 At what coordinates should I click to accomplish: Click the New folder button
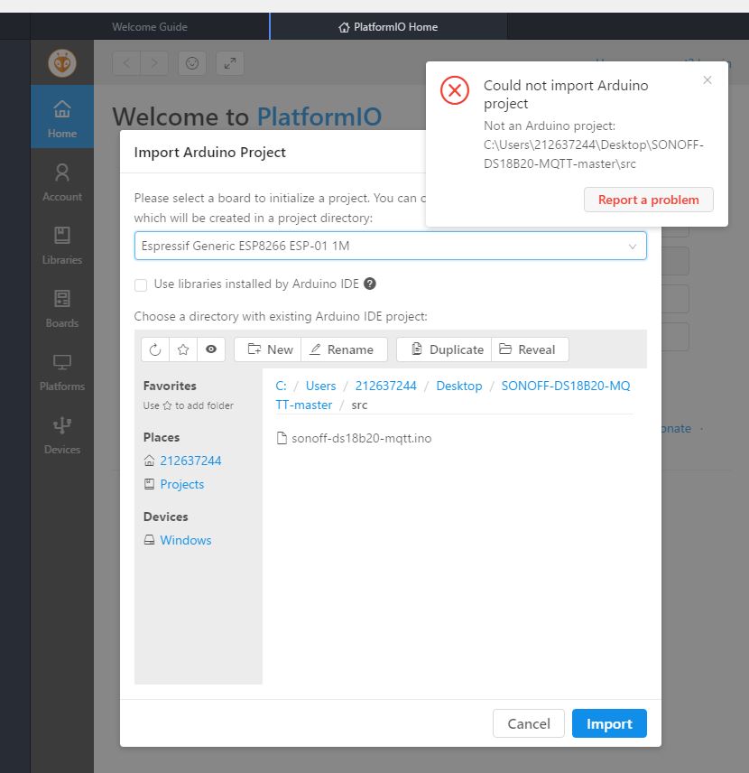268,349
